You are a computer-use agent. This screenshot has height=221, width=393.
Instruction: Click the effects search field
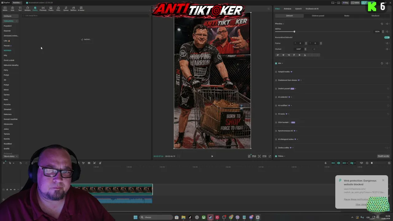click(86, 16)
